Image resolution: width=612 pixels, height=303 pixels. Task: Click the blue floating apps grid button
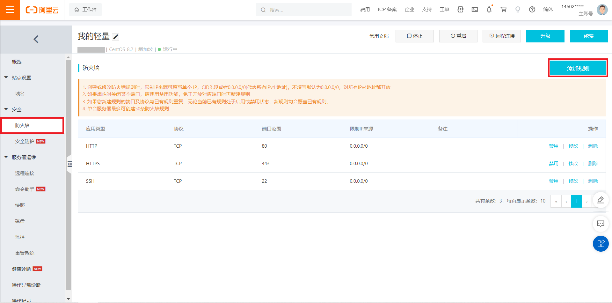point(601,244)
